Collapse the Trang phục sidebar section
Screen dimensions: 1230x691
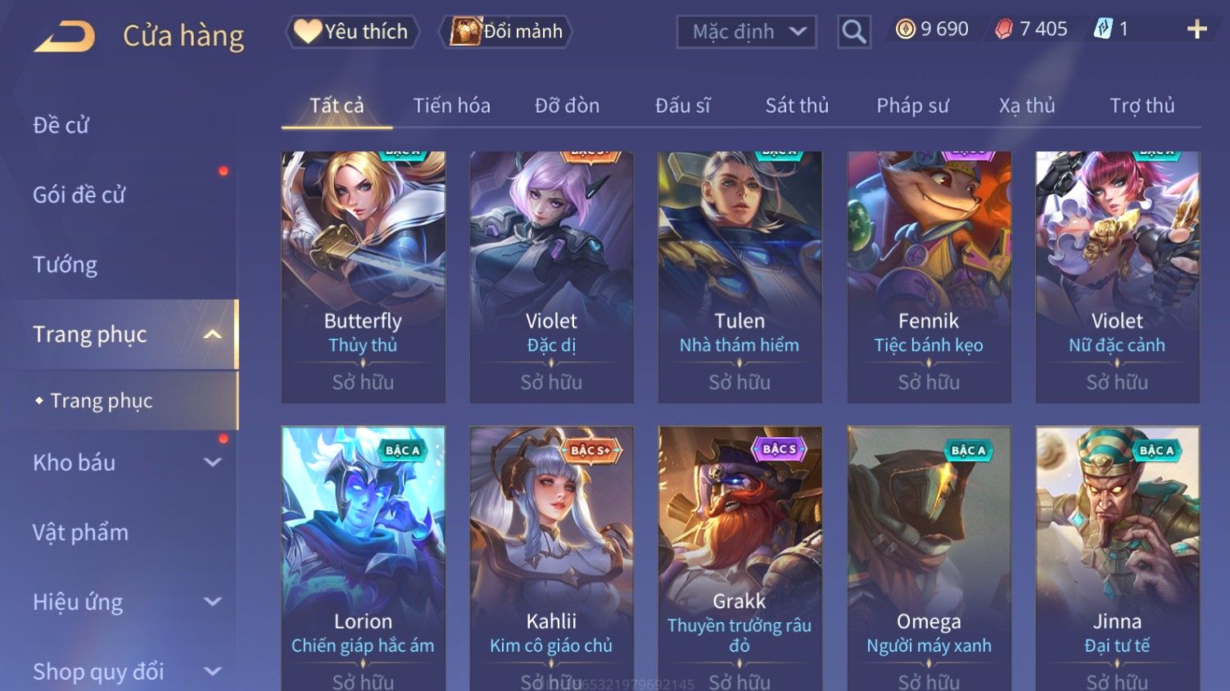(x=213, y=334)
